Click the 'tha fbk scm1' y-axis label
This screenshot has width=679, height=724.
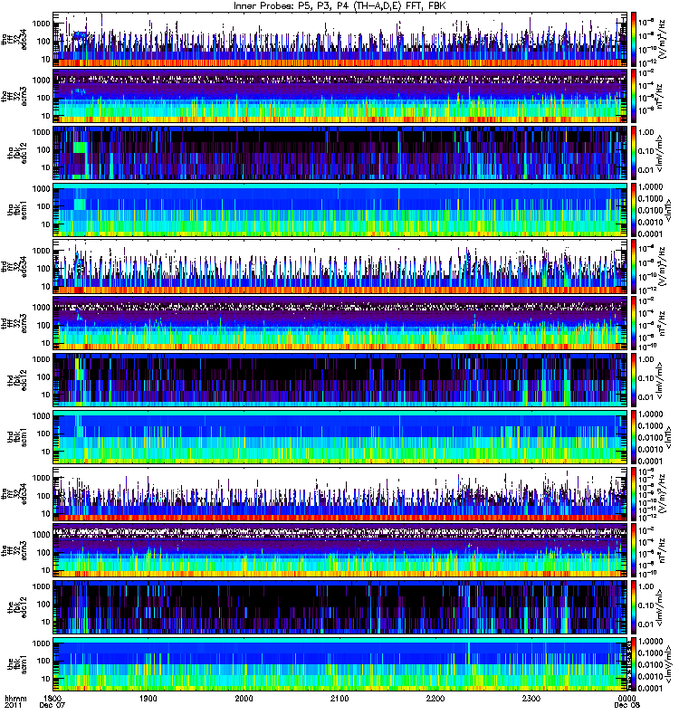point(17,210)
